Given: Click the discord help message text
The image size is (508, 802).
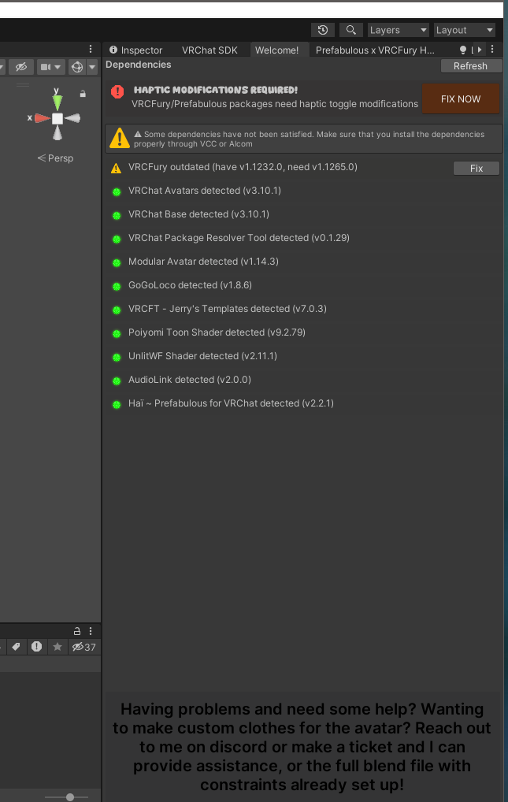Looking at the screenshot, I should [302, 746].
